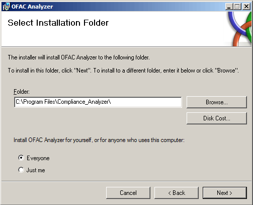Choose the Just me radio button
The width and height of the screenshot is (253, 205).
(21, 170)
